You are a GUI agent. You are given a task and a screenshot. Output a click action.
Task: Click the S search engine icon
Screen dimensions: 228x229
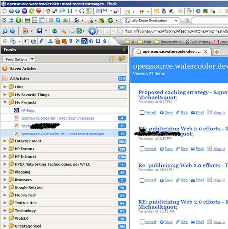pos(76,20)
